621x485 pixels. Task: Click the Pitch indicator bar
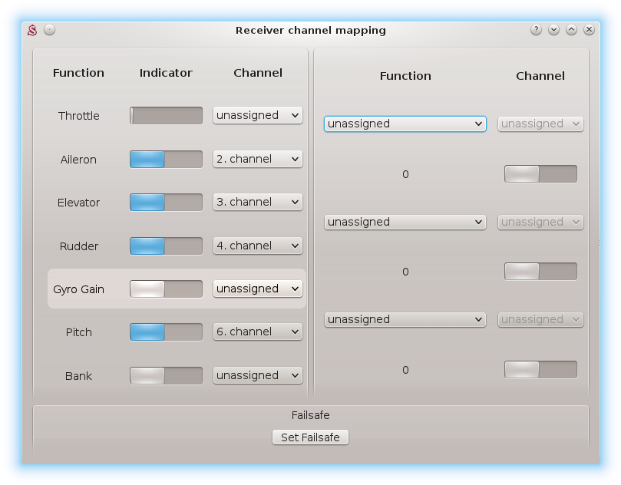166,332
